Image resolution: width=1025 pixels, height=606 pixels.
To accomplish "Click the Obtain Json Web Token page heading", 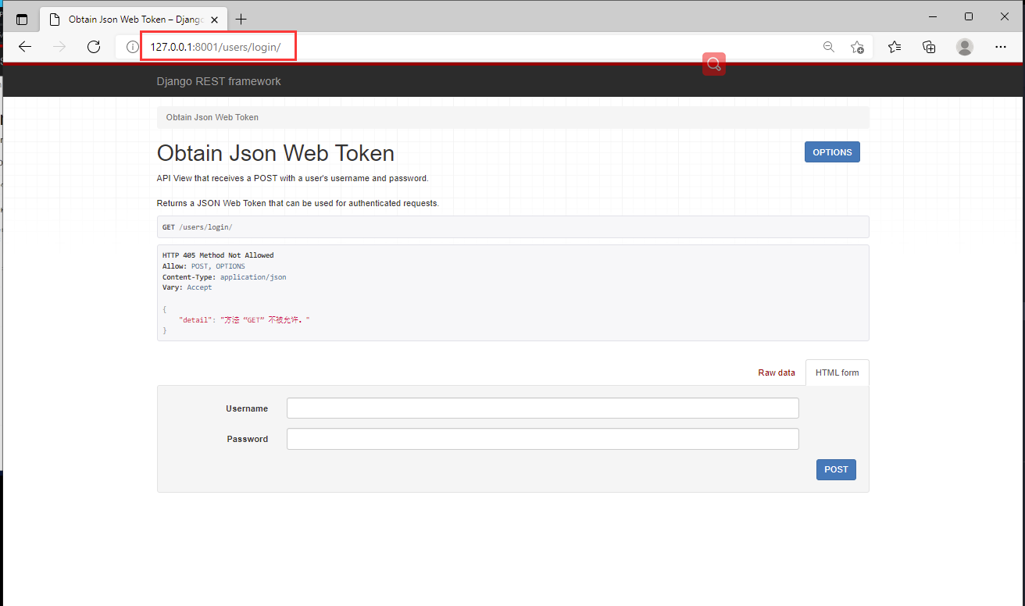I will tap(276, 152).
